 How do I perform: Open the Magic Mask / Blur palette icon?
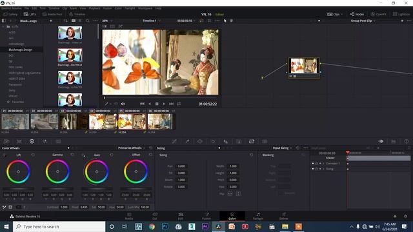point(226,141)
